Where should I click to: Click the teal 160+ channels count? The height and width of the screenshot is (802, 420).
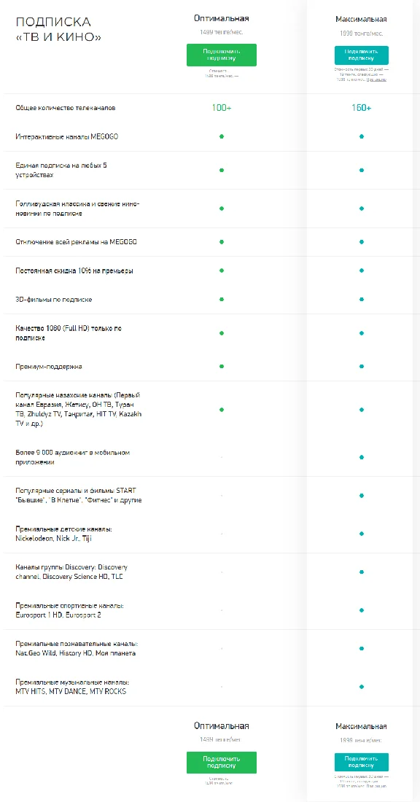point(361,108)
